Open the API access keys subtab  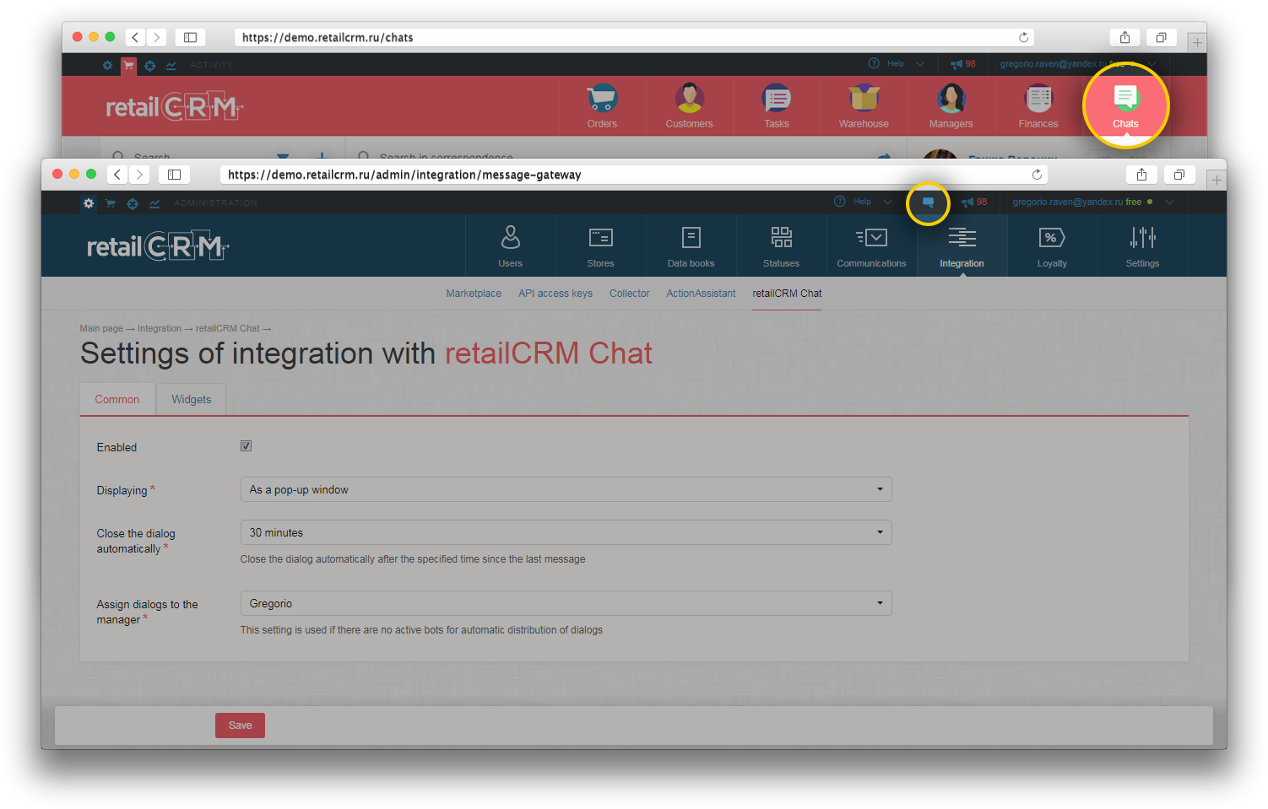pyautogui.click(x=555, y=294)
